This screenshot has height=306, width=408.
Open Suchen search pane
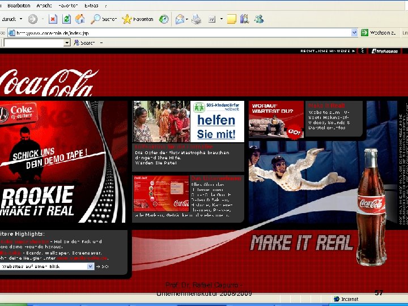point(103,19)
